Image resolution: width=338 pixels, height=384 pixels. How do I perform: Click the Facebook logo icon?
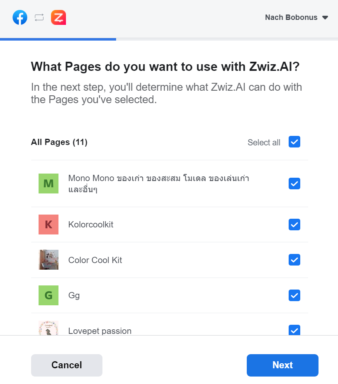tap(20, 17)
